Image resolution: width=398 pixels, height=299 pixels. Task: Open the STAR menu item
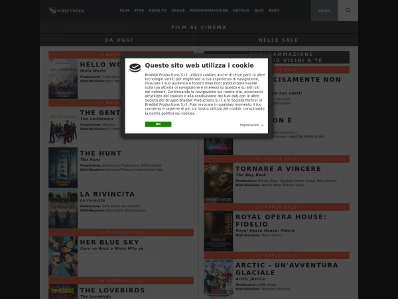pyautogui.click(x=139, y=11)
